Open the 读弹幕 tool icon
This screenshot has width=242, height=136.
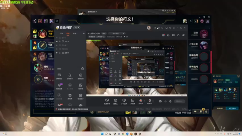click(x=80, y=86)
